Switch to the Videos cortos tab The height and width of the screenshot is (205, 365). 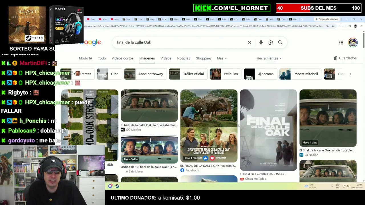tap(123, 58)
